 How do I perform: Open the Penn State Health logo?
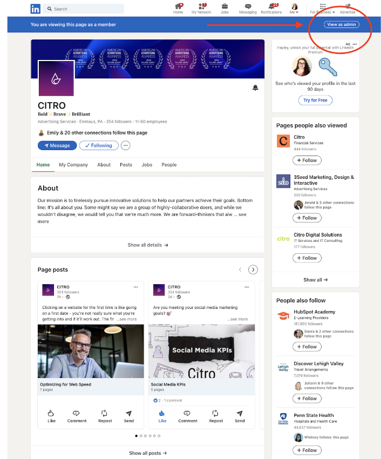283,419
